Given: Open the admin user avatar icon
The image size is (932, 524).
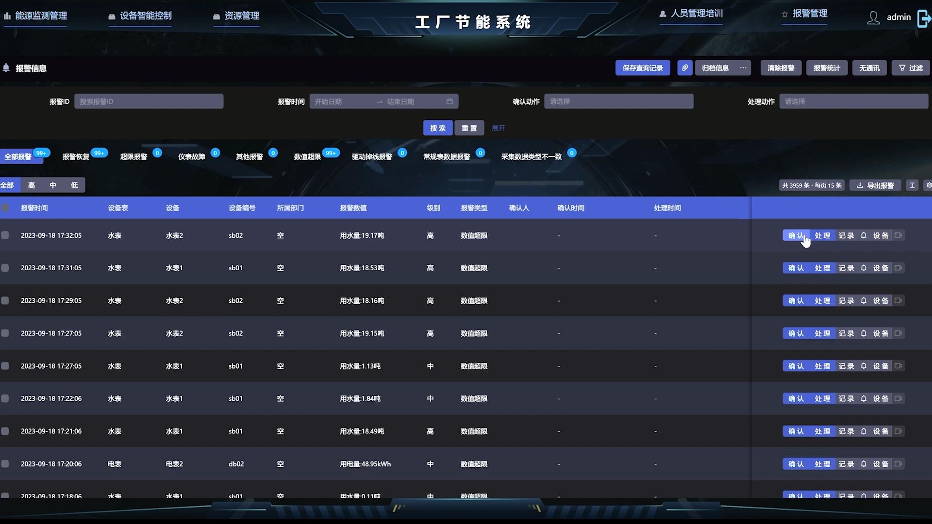Looking at the screenshot, I should [x=873, y=18].
